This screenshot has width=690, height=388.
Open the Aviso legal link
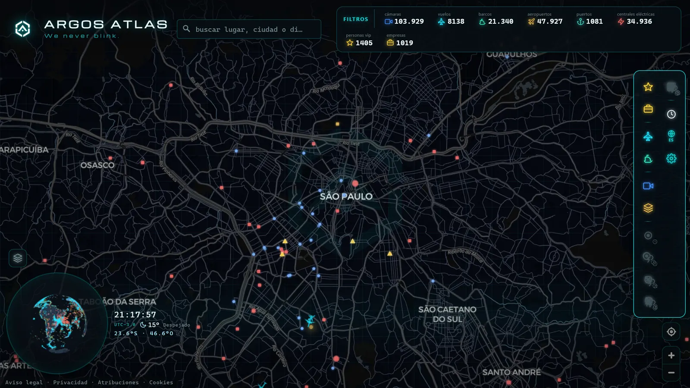click(24, 382)
